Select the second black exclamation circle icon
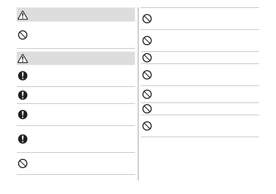Screen dimensions: 276x194 (x=23, y=95)
